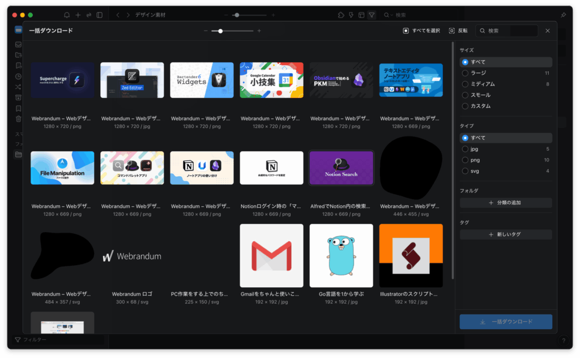Click the filter funnel icon in top toolbar
Screen dimensions: 580x358
[372, 15]
